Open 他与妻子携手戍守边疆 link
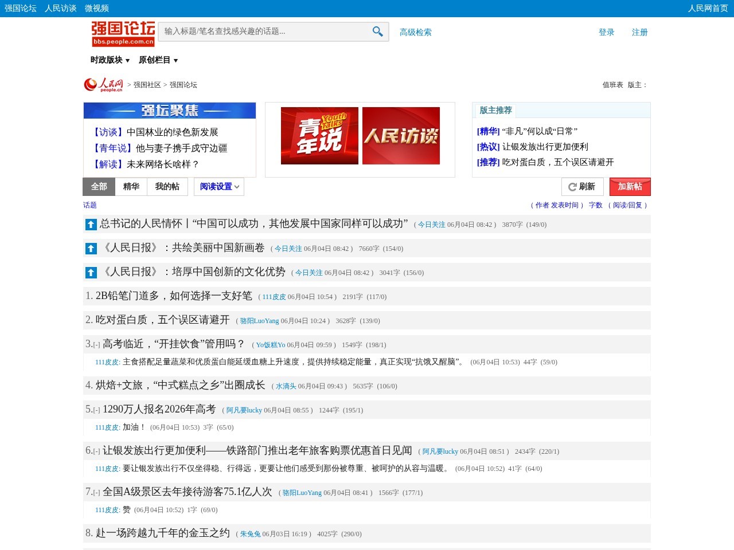The height and width of the screenshot is (550, 734). tap(181, 148)
